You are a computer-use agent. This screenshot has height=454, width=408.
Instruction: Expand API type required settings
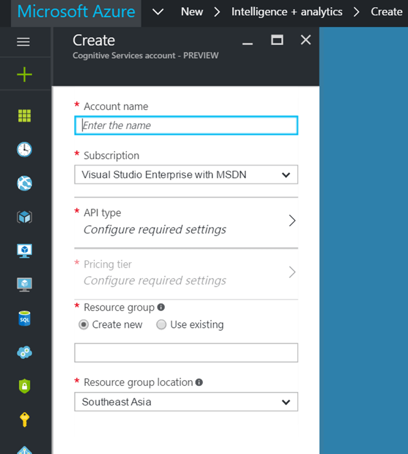coord(186,222)
